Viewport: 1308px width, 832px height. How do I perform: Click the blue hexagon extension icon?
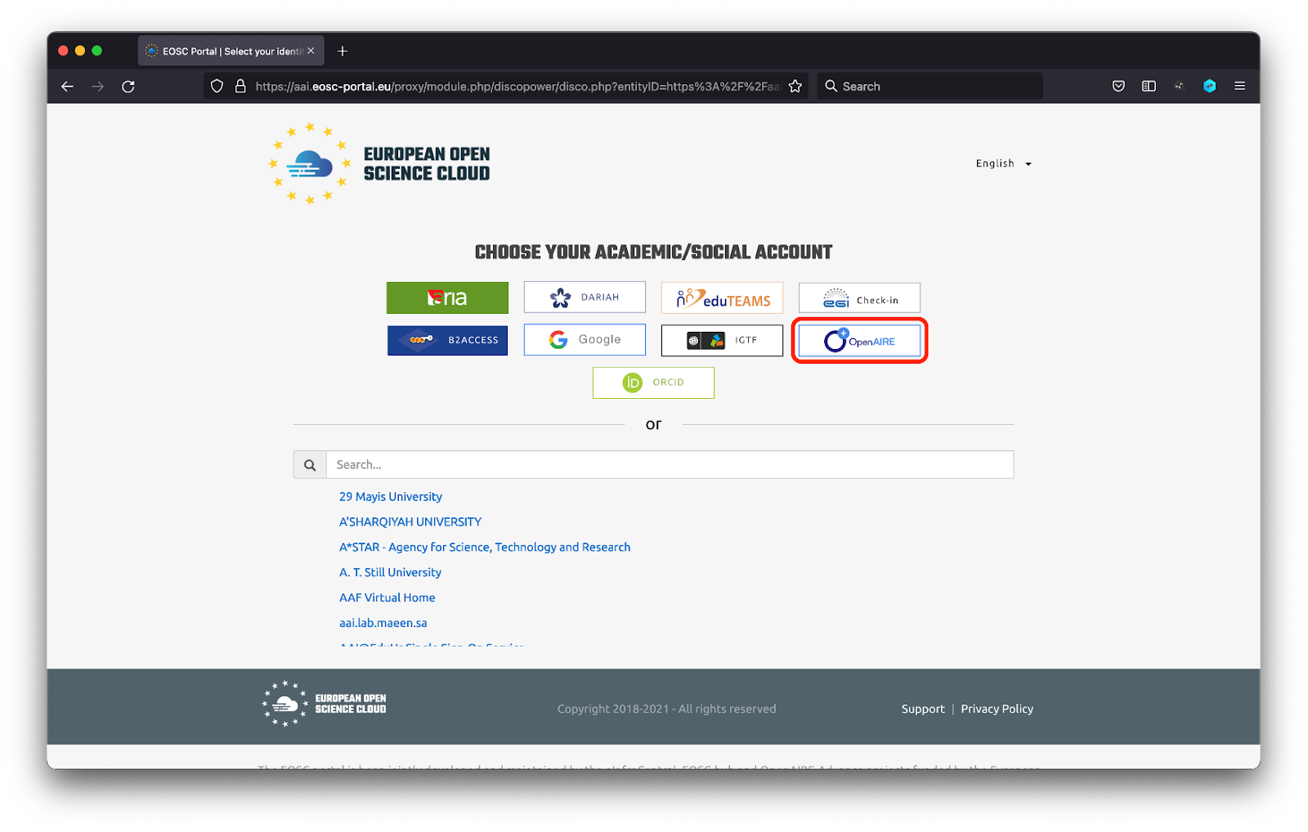click(1209, 87)
